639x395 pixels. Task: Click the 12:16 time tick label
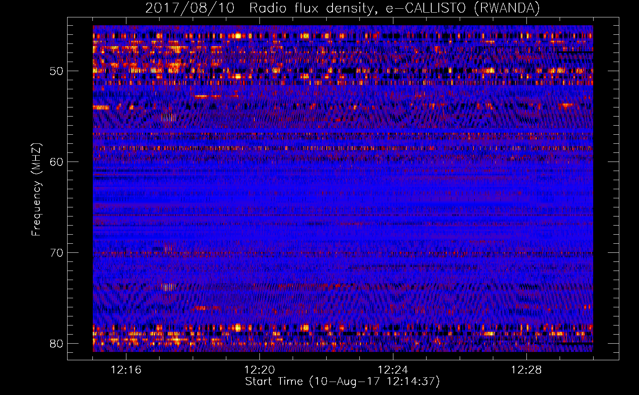[x=126, y=370]
